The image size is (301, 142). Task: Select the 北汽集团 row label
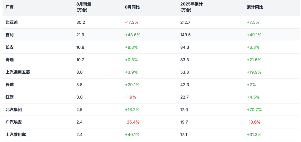click(14, 110)
